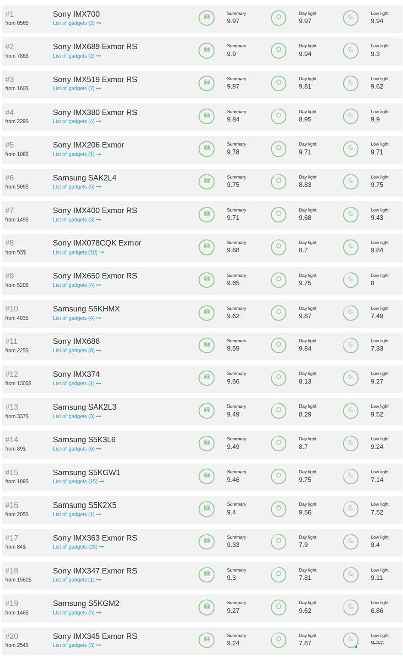Open list of gadgets (28) for Sony IMX363
403x658 pixels.
78,547
